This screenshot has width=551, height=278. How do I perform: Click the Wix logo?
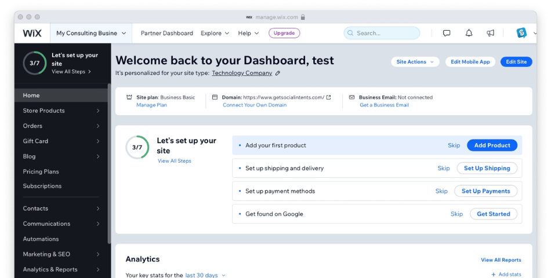(x=32, y=33)
